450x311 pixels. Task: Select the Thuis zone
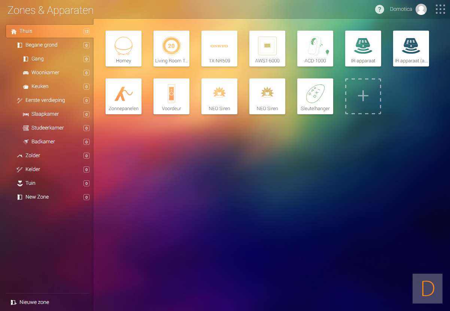[x=49, y=31]
